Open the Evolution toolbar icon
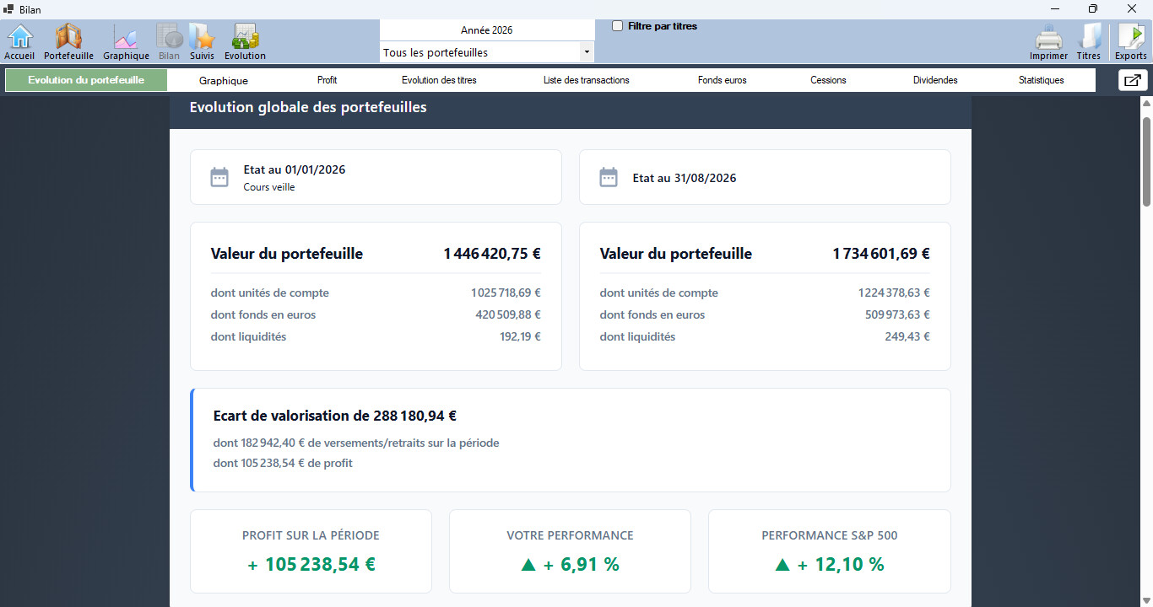This screenshot has height=607, width=1153. click(x=245, y=42)
